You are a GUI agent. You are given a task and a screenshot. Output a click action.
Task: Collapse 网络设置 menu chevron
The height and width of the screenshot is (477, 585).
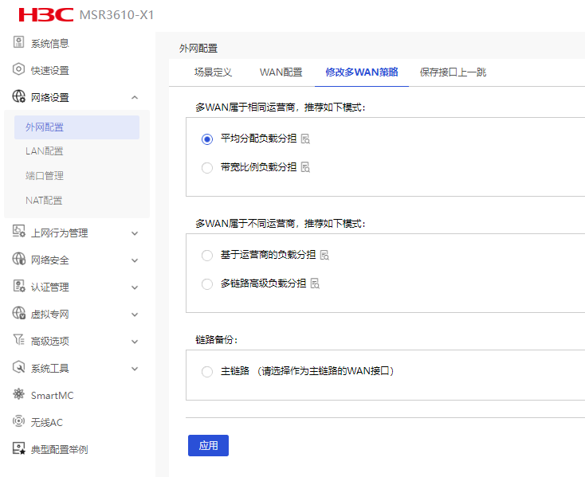point(135,98)
